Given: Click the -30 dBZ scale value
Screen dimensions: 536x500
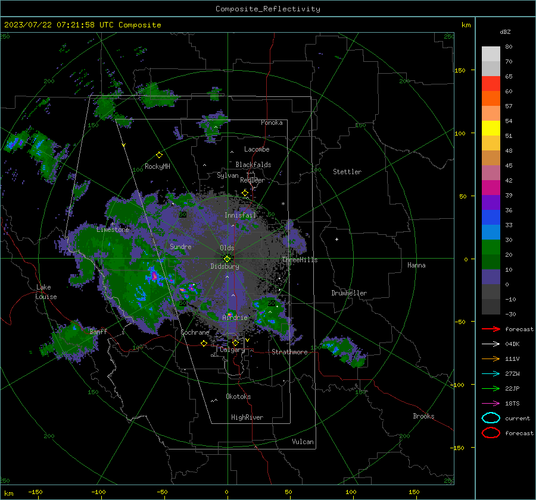Looking at the screenshot, I should coord(510,314).
